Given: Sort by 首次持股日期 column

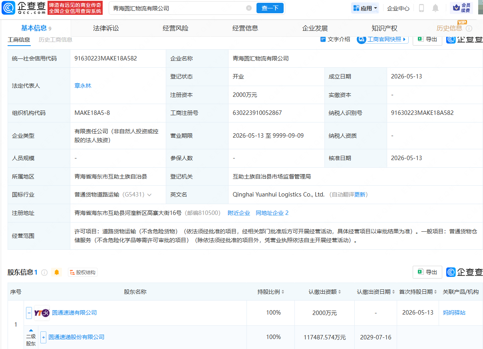Looking at the screenshot, I should [435, 292].
